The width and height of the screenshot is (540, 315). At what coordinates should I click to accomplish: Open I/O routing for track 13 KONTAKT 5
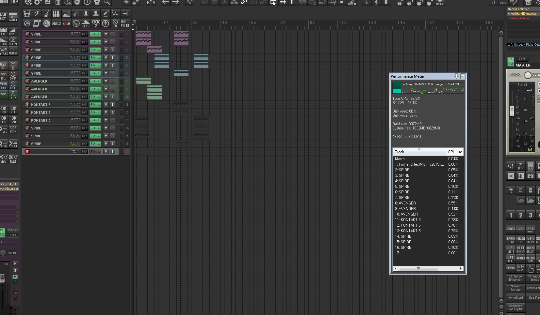coord(84,120)
